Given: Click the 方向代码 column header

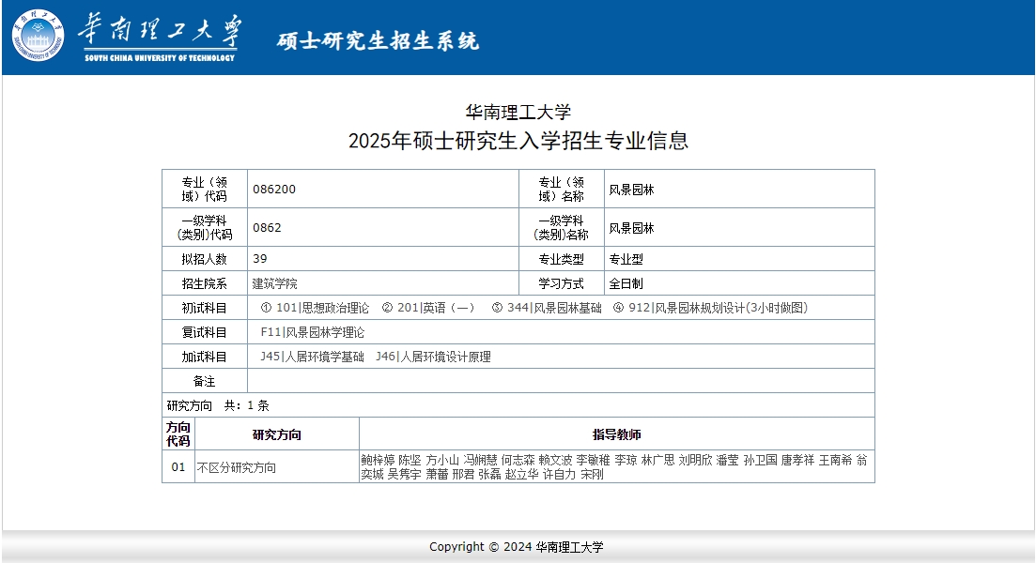Looking at the screenshot, I should [x=178, y=434].
